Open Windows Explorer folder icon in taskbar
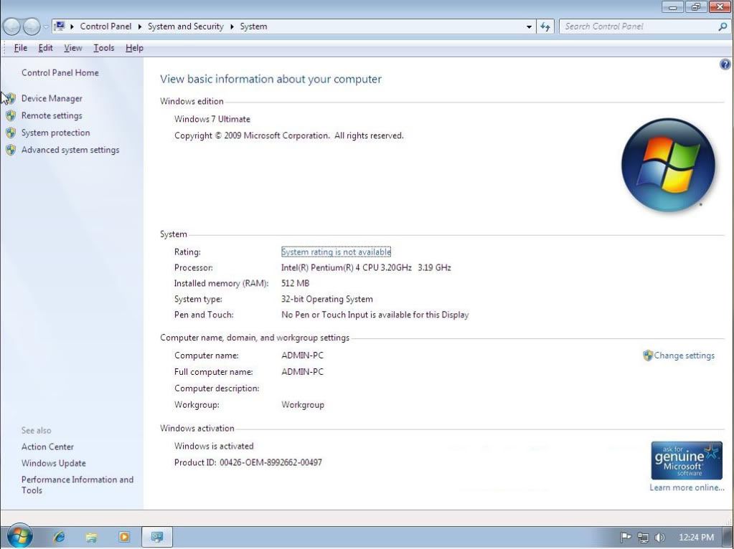This screenshot has height=549, width=734. pyautogui.click(x=92, y=537)
